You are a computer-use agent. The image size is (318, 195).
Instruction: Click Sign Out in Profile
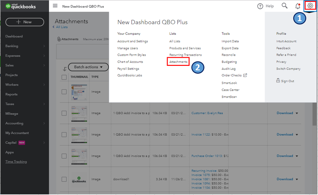(287, 81)
